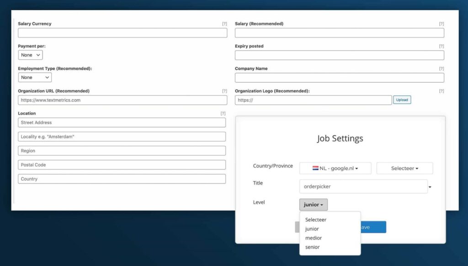Open help icon for Company Name
Viewport: 468px width, 266px height.
tap(441, 68)
